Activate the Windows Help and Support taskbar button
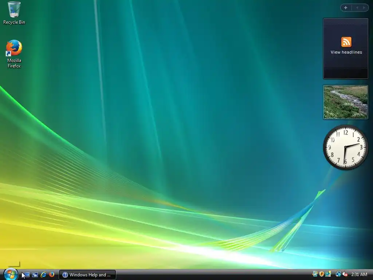 [x=87, y=275]
